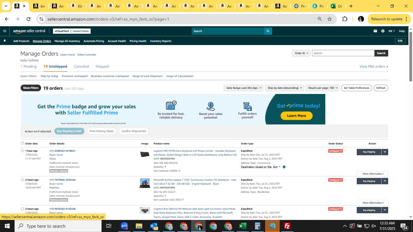Open Set Table Preferences
Viewport: 413px width, 232px height.
coord(356,88)
